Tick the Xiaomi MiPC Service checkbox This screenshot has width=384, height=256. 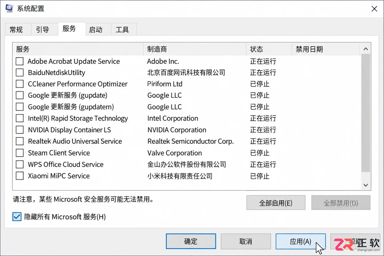19,176
